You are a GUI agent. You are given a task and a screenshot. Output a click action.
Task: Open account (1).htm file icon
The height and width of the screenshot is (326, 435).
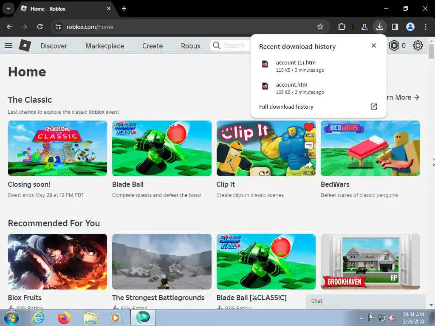[265, 64]
